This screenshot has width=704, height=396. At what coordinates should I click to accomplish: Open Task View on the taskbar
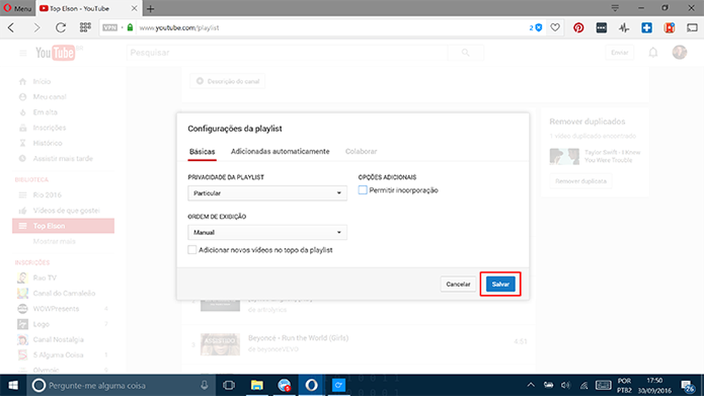click(229, 385)
